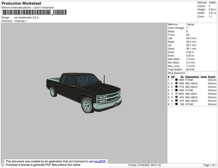This screenshot has width=218, height=168.
Task: Click the Stitches value 15883
Action: 212,3
